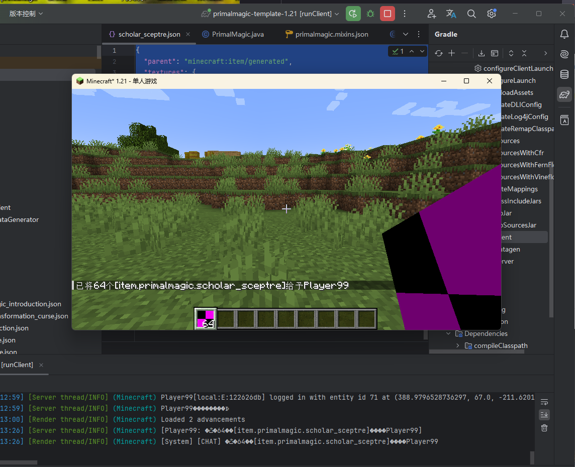Select ateLog4jConfig Gradle task

click(x=524, y=117)
